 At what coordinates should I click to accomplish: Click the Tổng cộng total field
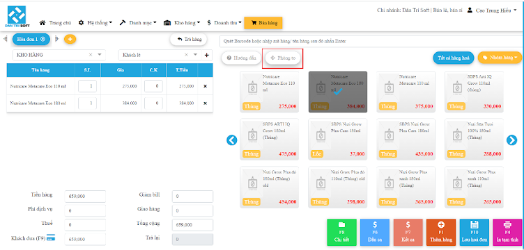click(x=192, y=225)
